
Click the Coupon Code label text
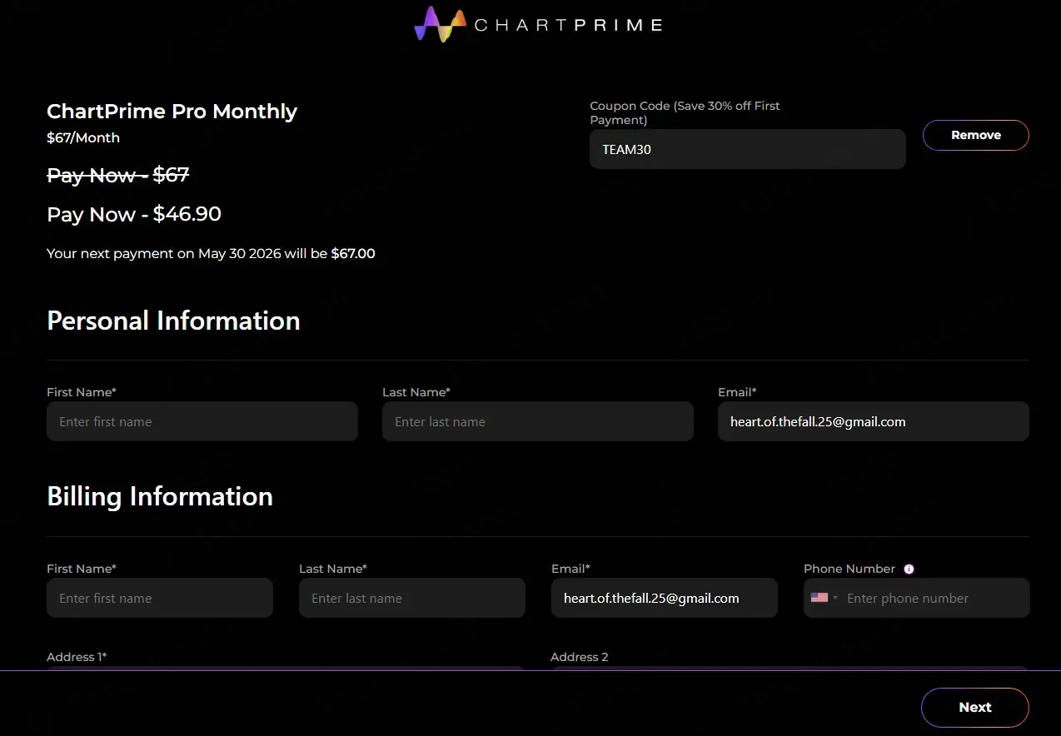(685, 113)
